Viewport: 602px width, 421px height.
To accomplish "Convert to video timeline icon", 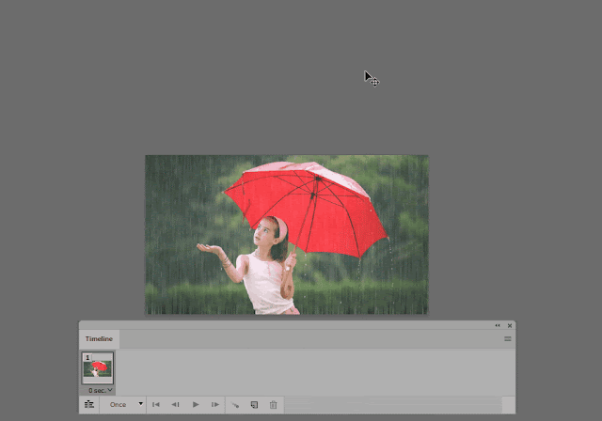I will (x=89, y=404).
